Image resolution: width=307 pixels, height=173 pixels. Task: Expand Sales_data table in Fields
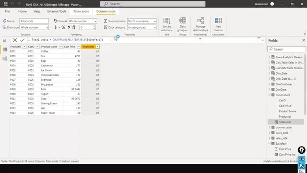[x=270, y=133]
